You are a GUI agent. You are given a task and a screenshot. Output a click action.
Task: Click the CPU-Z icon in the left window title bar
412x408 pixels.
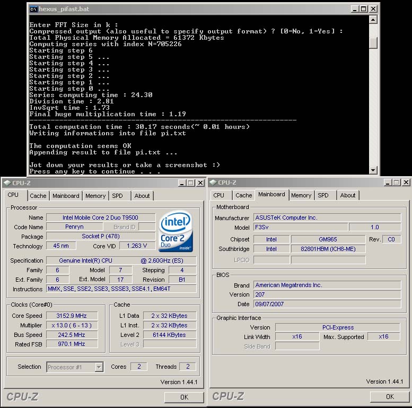[x=7, y=183]
